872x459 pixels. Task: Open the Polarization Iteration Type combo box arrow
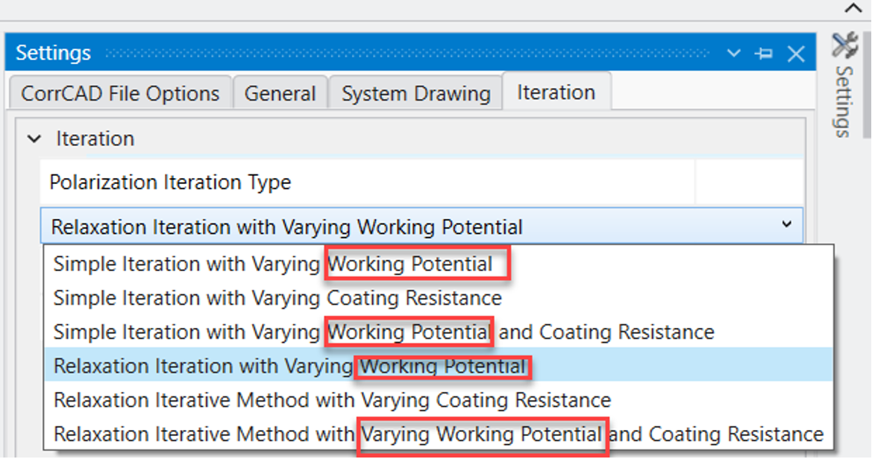(x=786, y=225)
